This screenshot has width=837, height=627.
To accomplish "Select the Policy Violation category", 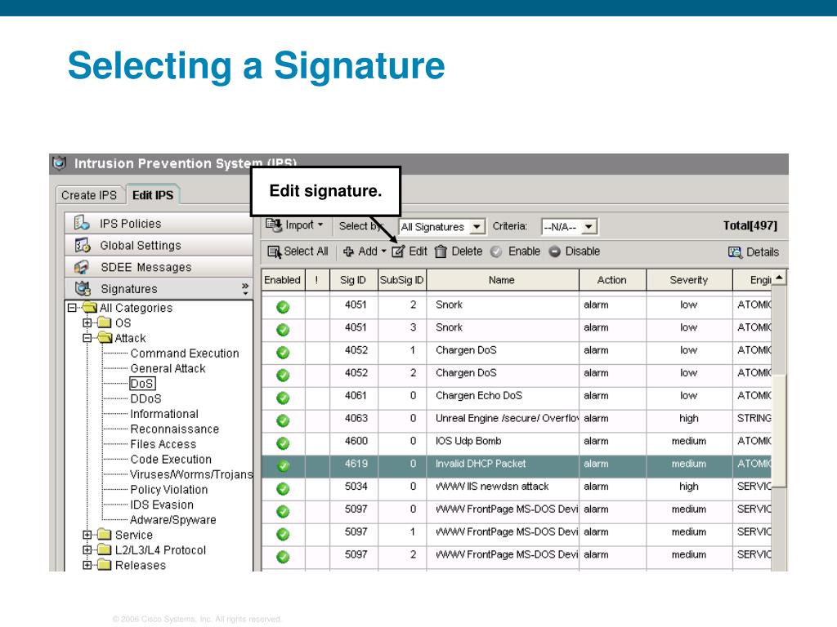I will tap(168, 490).
